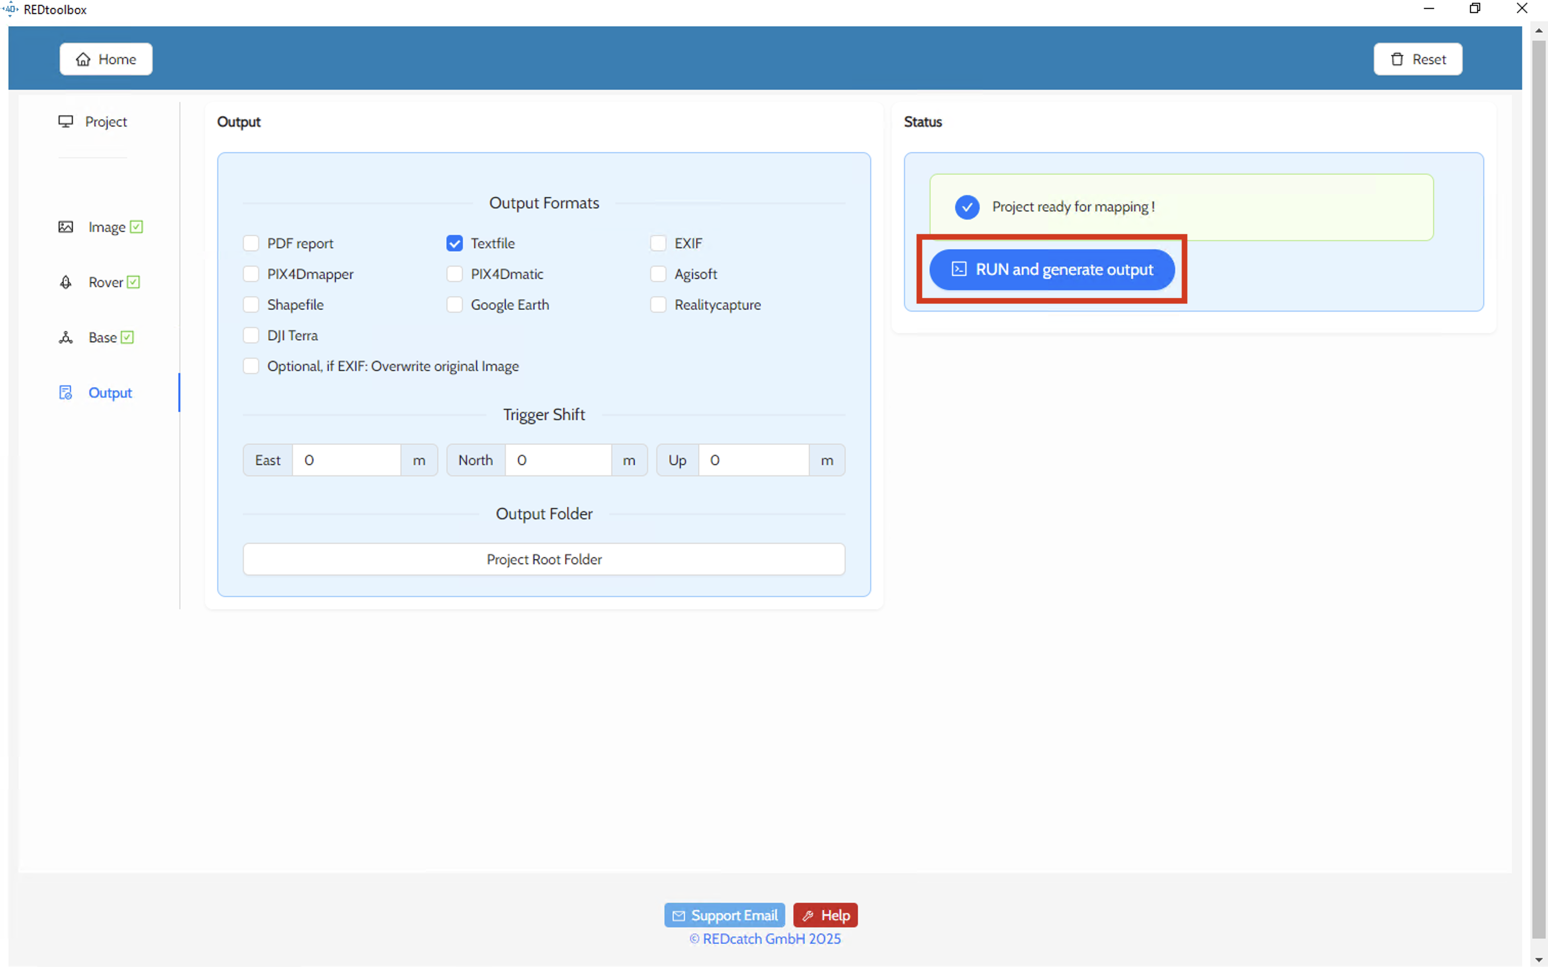This screenshot has height=967, width=1548.
Task: Click the vertical scrollbar down arrow
Action: click(1539, 960)
